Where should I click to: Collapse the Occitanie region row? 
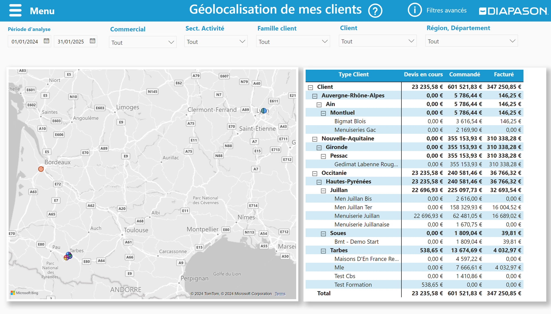pyautogui.click(x=315, y=173)
